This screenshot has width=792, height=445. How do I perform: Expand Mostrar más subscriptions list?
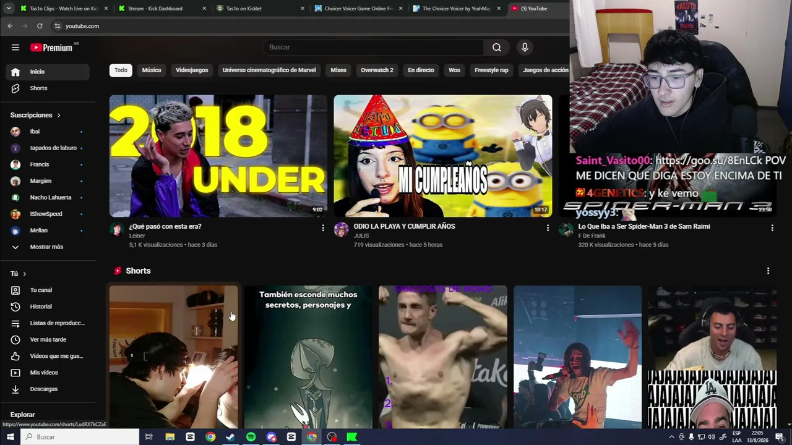click(x=48, y=247)
